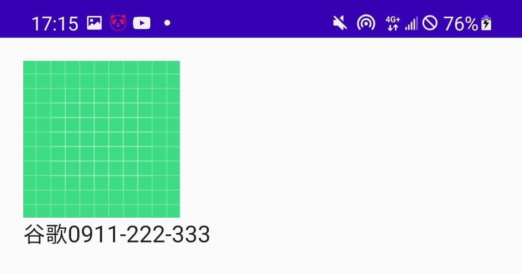Screen dimensions: 522x273
Task: Tap the pink panda notification icon
Action: [118, 23]
